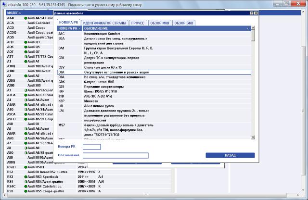Viewport: 308px width, 200px height.
Task: Select row J1D АКБ 380 А
Action: click(x=154, y=96)
